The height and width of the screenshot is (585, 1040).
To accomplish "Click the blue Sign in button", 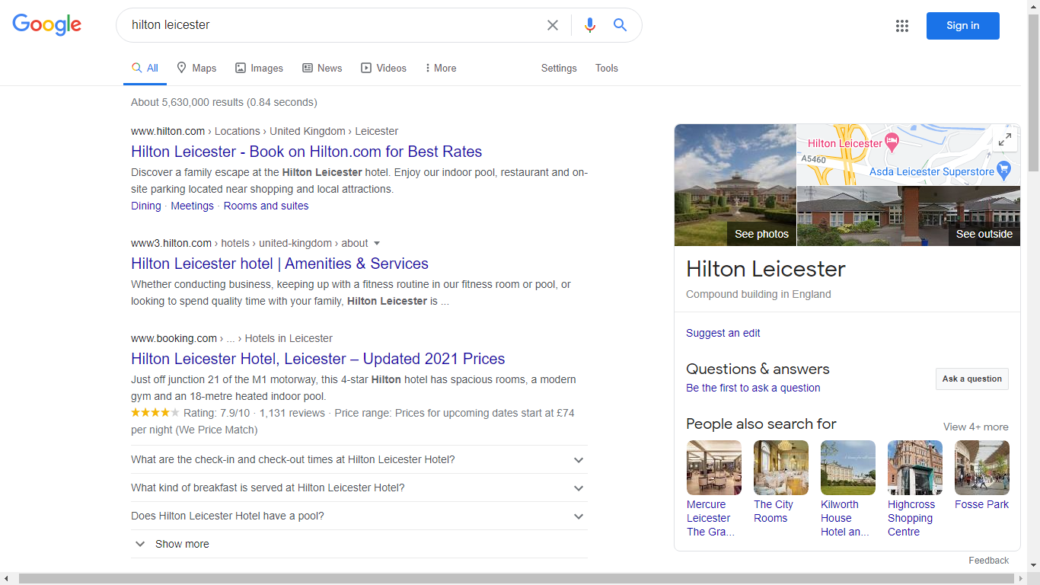I will pos(962,25).
